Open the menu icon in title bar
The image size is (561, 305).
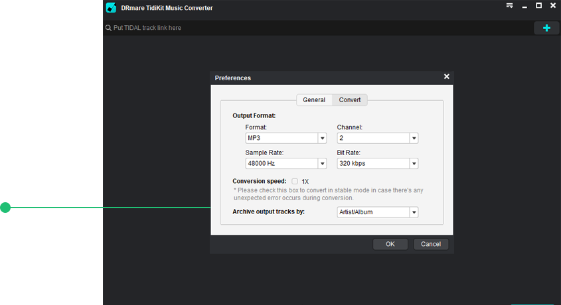tap(509, 5)
